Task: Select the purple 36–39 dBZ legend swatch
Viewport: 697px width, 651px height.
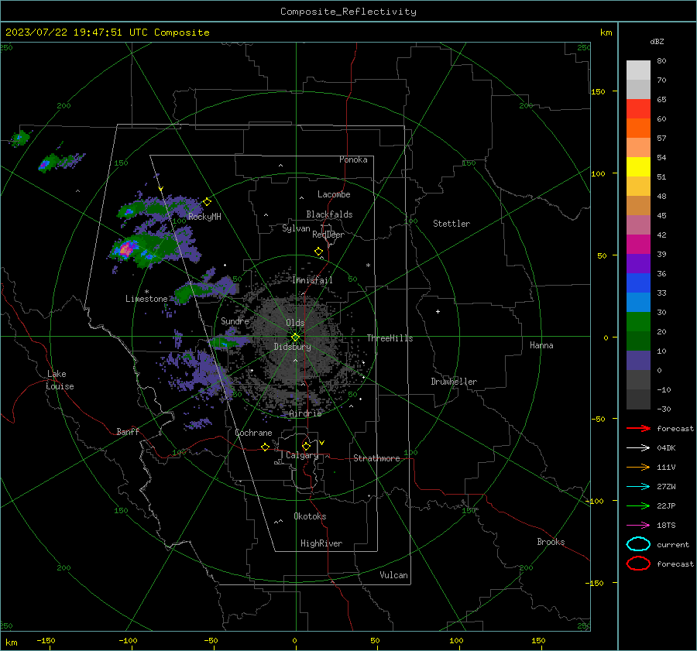Action: 638,264
